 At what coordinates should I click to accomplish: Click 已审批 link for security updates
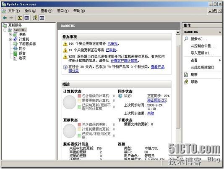click(112, 44)
